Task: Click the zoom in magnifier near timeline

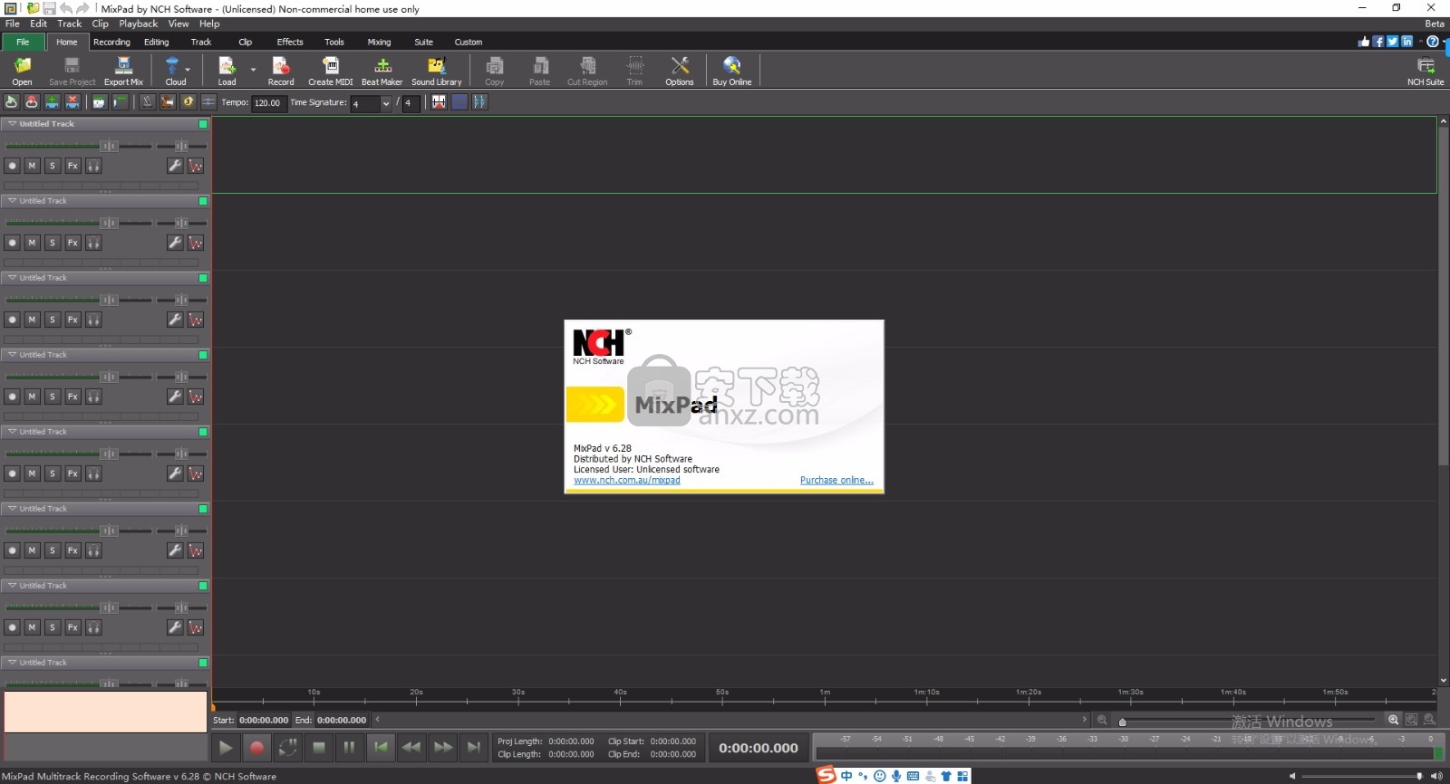Action: [1394, 720]
